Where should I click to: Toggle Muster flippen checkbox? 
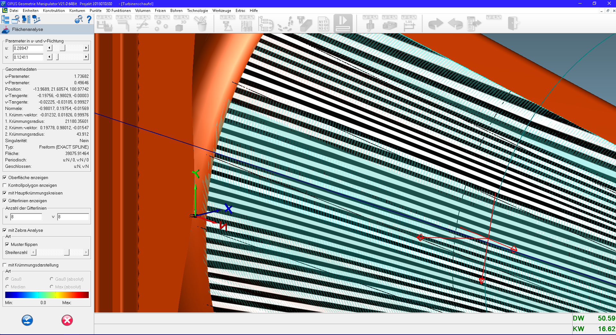coord(7,244)
